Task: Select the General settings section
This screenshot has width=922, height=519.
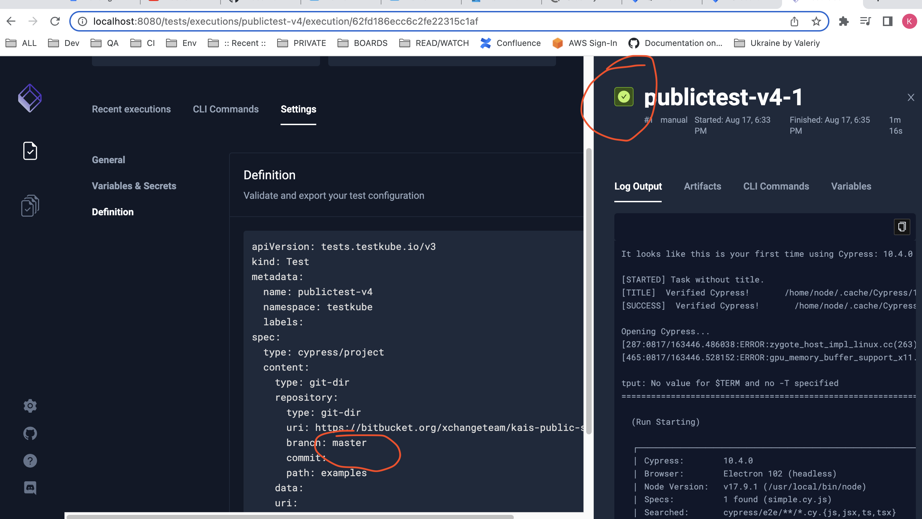Action: 108,160
